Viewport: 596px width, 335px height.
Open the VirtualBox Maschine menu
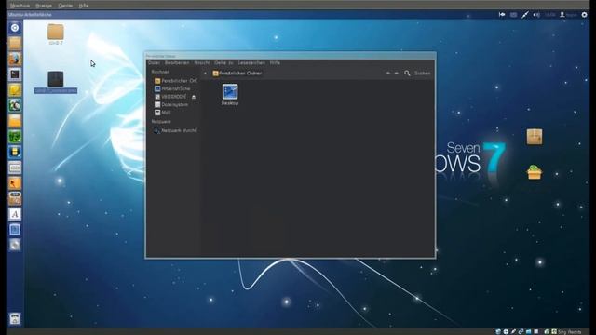click(20, 6)
